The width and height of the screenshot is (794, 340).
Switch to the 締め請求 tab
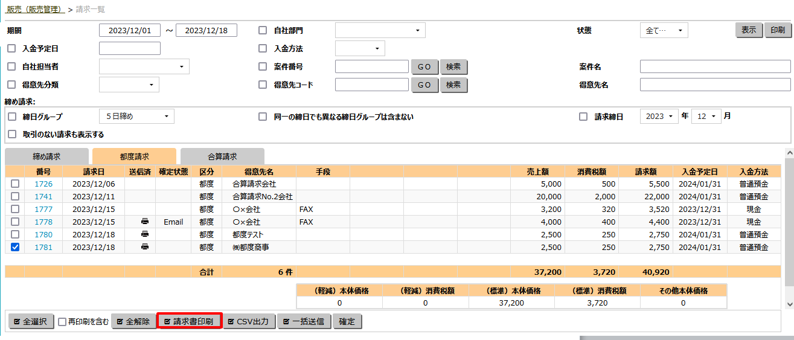[x=46, y=156]
